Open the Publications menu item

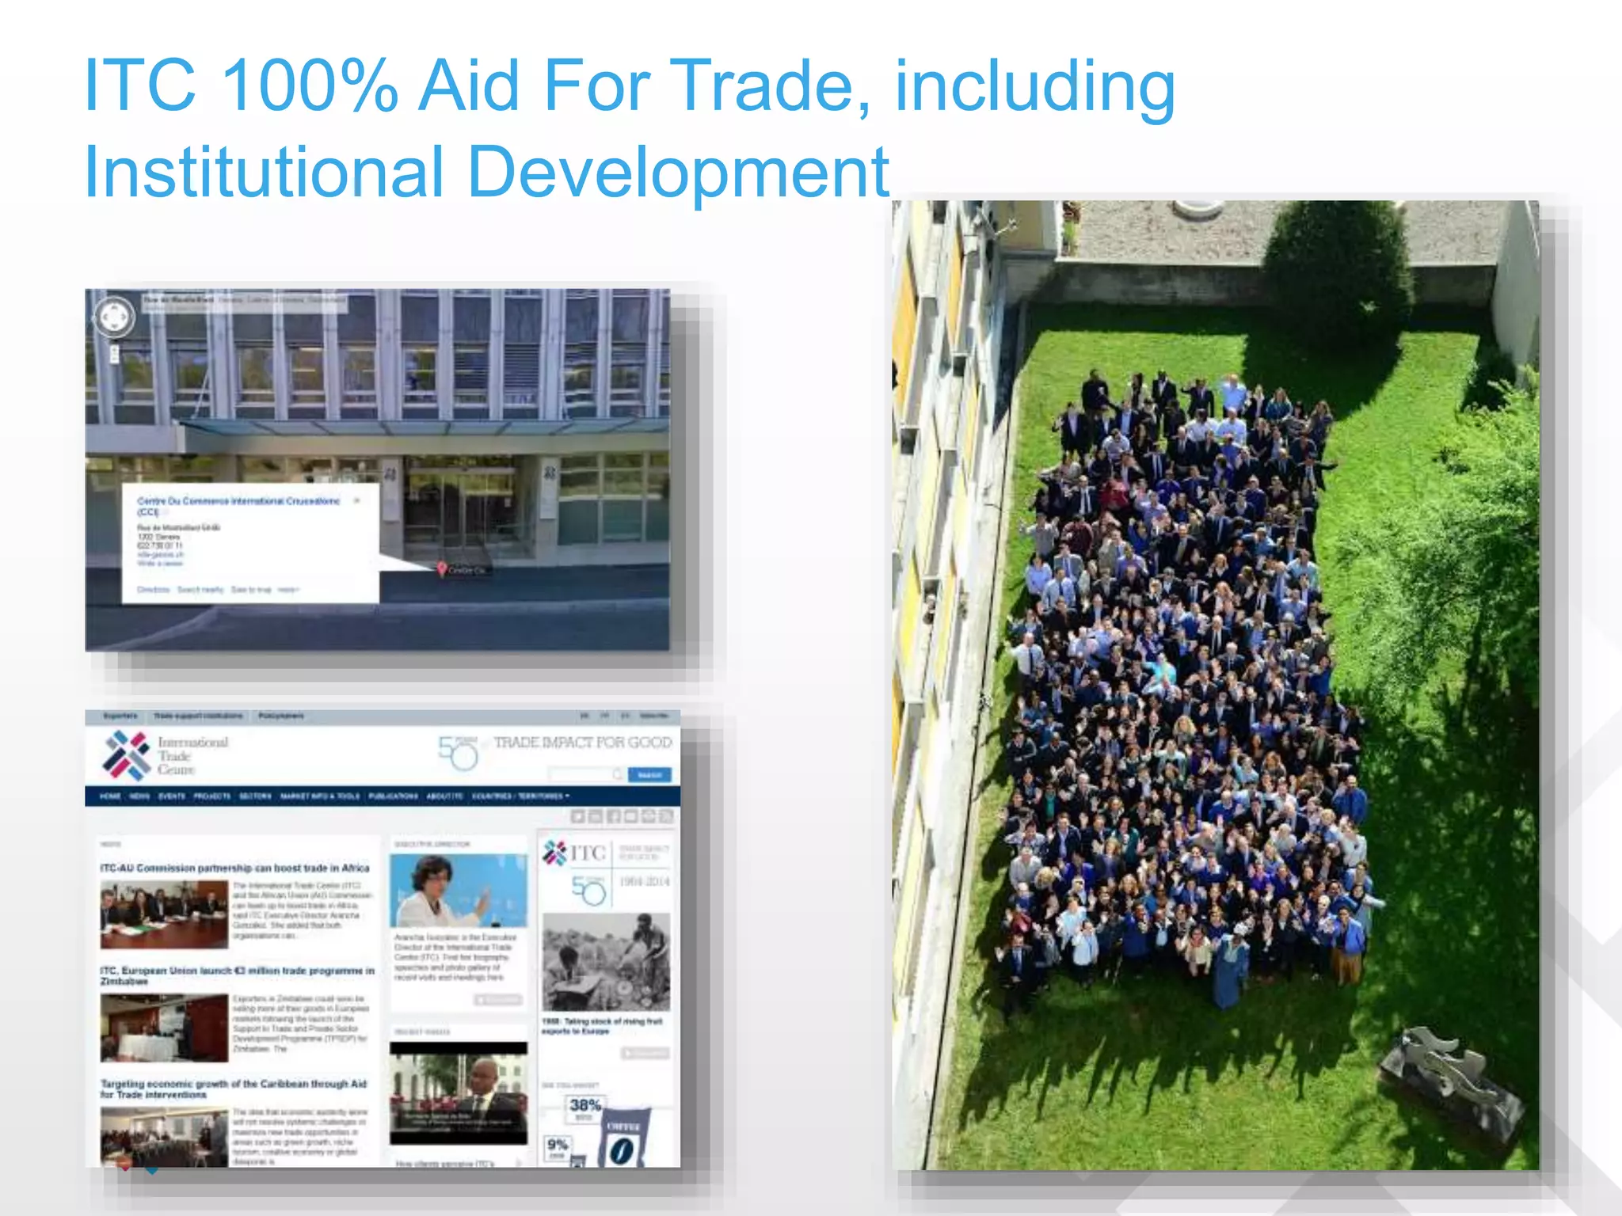click(393, 796)
